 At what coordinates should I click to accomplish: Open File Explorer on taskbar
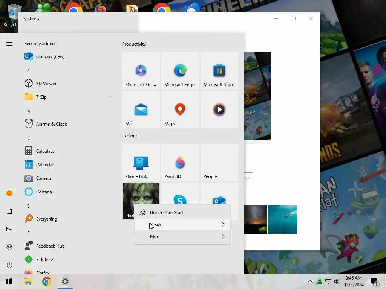coord(28,281)
